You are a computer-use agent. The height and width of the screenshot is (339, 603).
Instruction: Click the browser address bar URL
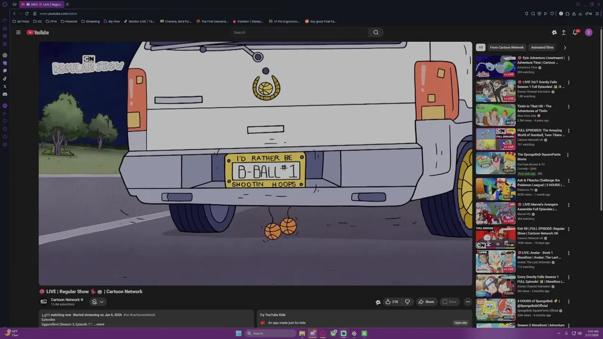tap(58, 14)
